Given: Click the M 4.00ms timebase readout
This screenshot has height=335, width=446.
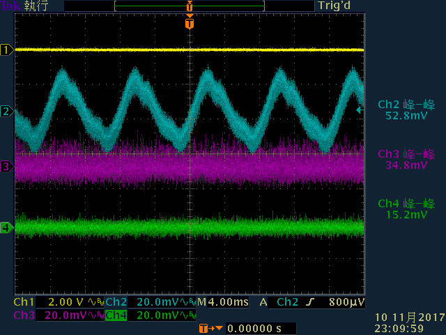Looking at the screenshot, I should coord(223,302).
